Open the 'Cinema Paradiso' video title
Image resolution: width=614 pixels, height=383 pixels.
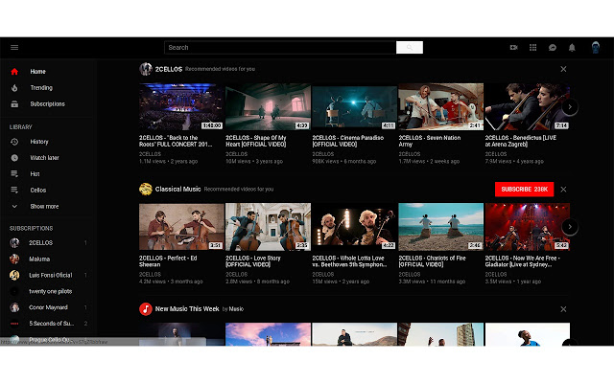pos(347,141)
